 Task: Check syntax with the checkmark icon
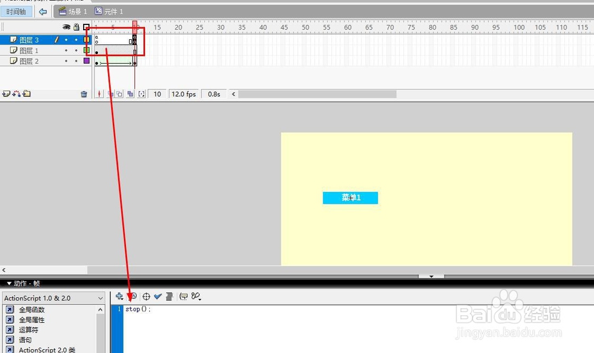coord(158,297)
